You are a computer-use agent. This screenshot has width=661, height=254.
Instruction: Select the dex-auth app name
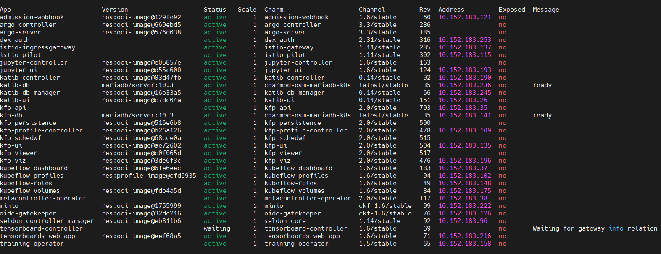pyautogui.click(x=15, y=40)
